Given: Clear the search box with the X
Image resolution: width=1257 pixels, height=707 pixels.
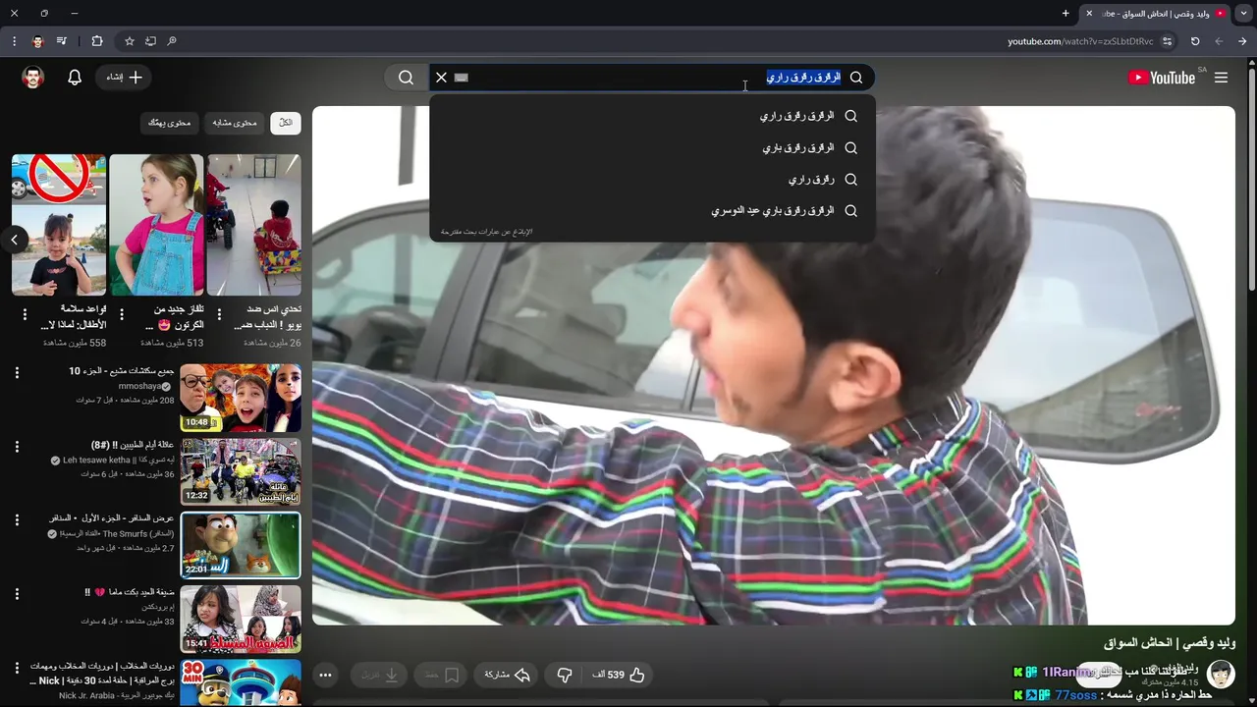Looking at the screenshot, I should [441, 78].
